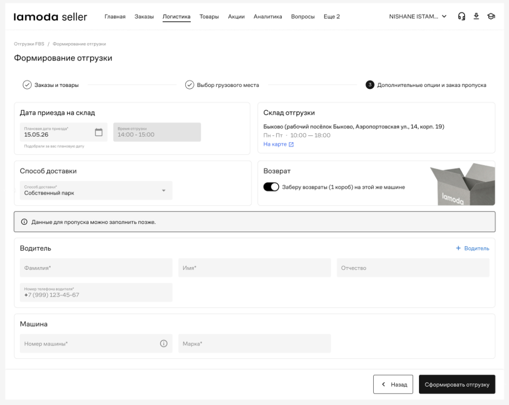
Task: Add another driver via + Водитель
Action: pos(473,248)
